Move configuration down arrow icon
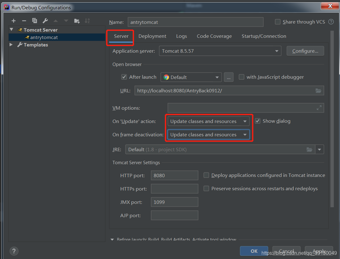The width and height of the screenshot is (340, 259). (x=66, y=21)
